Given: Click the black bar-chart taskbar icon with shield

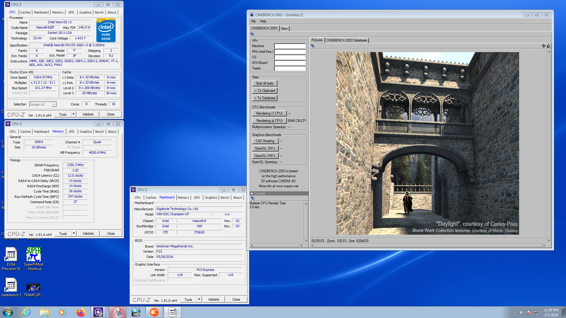Looking at the screenshot, I should click(136, 312).
